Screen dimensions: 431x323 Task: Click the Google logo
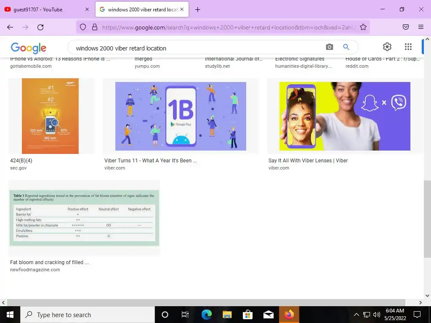click(29, 48)
